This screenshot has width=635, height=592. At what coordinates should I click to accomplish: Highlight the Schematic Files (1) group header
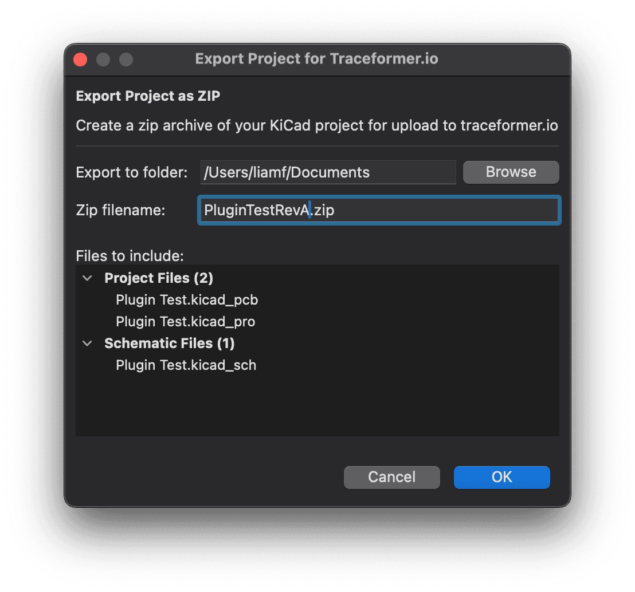[x=169, y=343]
